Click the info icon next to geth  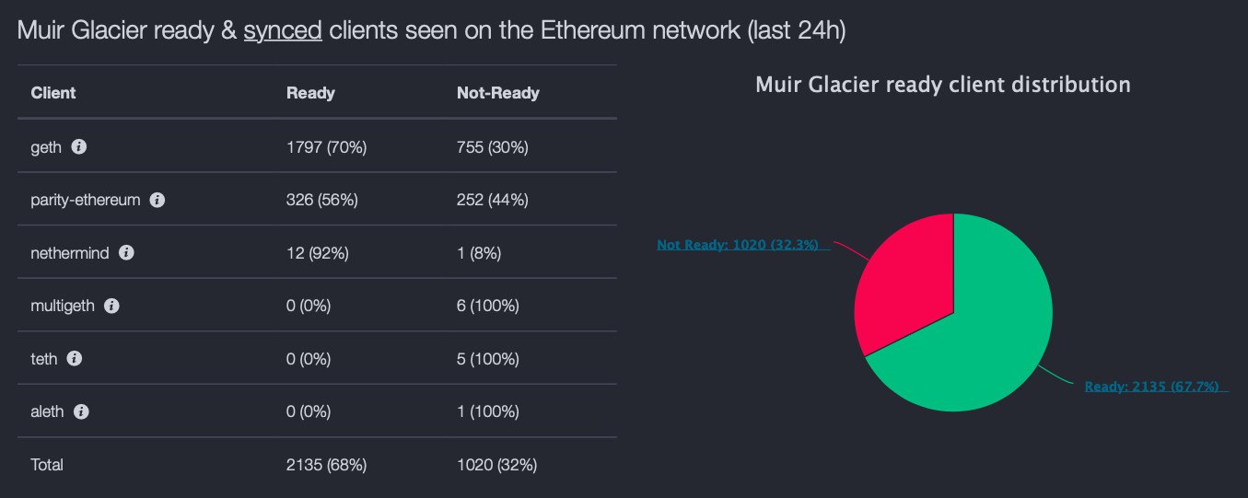(x=79, y=146)
